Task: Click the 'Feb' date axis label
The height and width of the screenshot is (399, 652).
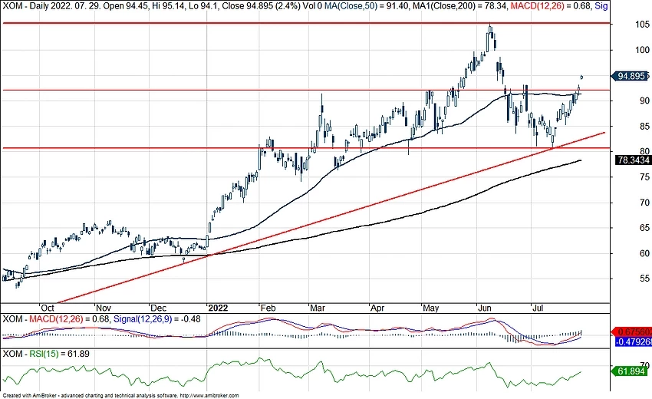Action: pyautogui.click(x=268, y=308)
